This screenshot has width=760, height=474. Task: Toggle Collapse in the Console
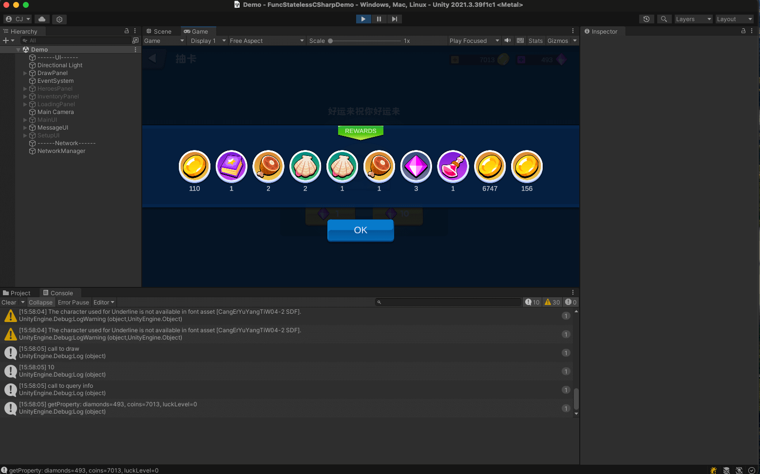coord(40,303)
